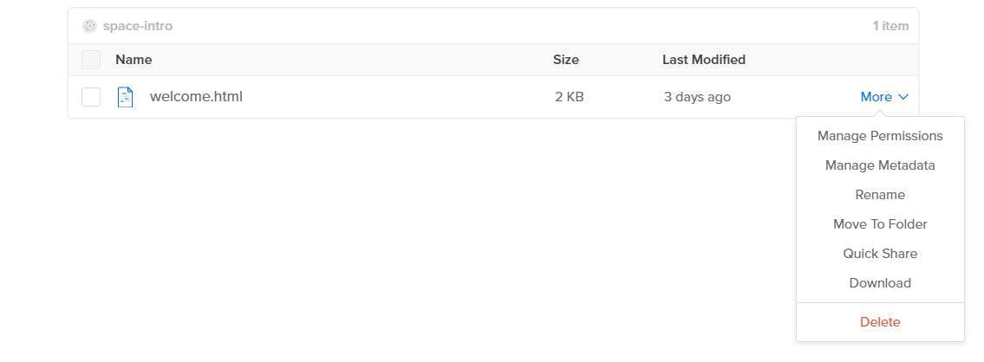The image size is (984, 362).
Task: Check the welcome.html row checkbox
Action: 91,97
